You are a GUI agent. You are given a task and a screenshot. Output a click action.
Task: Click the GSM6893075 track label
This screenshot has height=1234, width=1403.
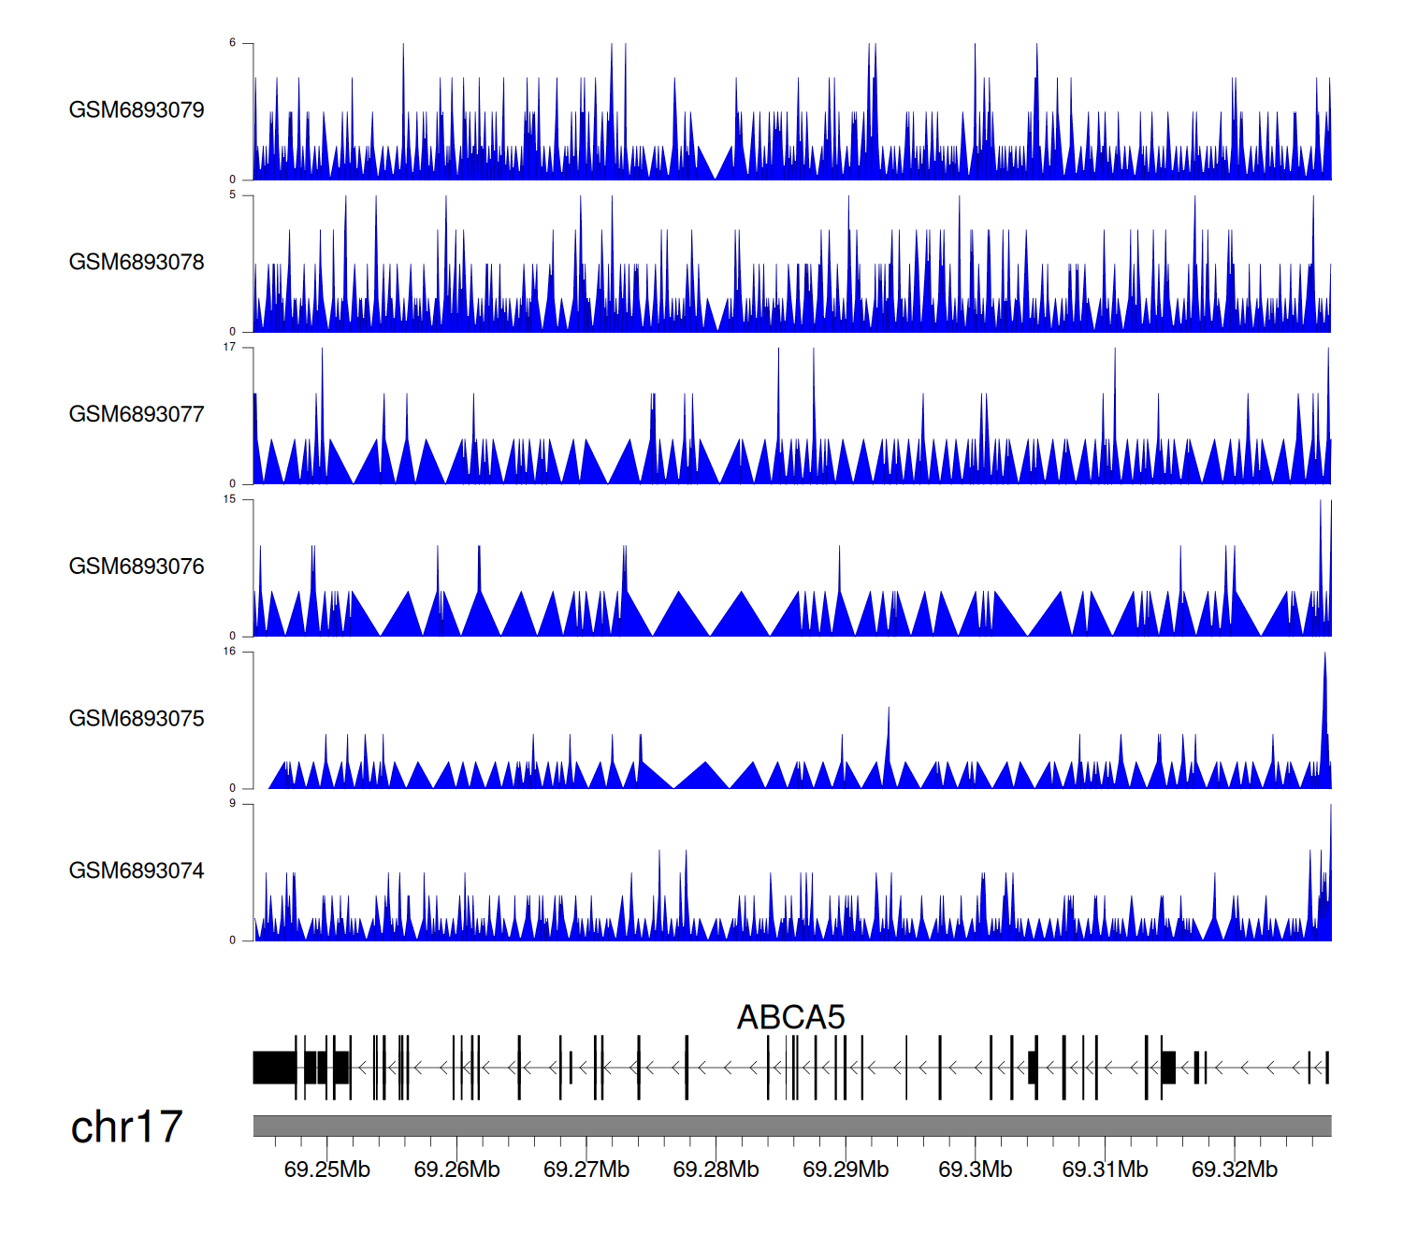pos(137,719)
